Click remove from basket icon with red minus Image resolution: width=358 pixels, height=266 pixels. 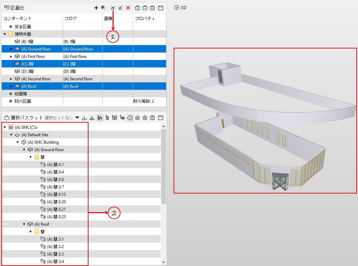[x=145, y=8]
